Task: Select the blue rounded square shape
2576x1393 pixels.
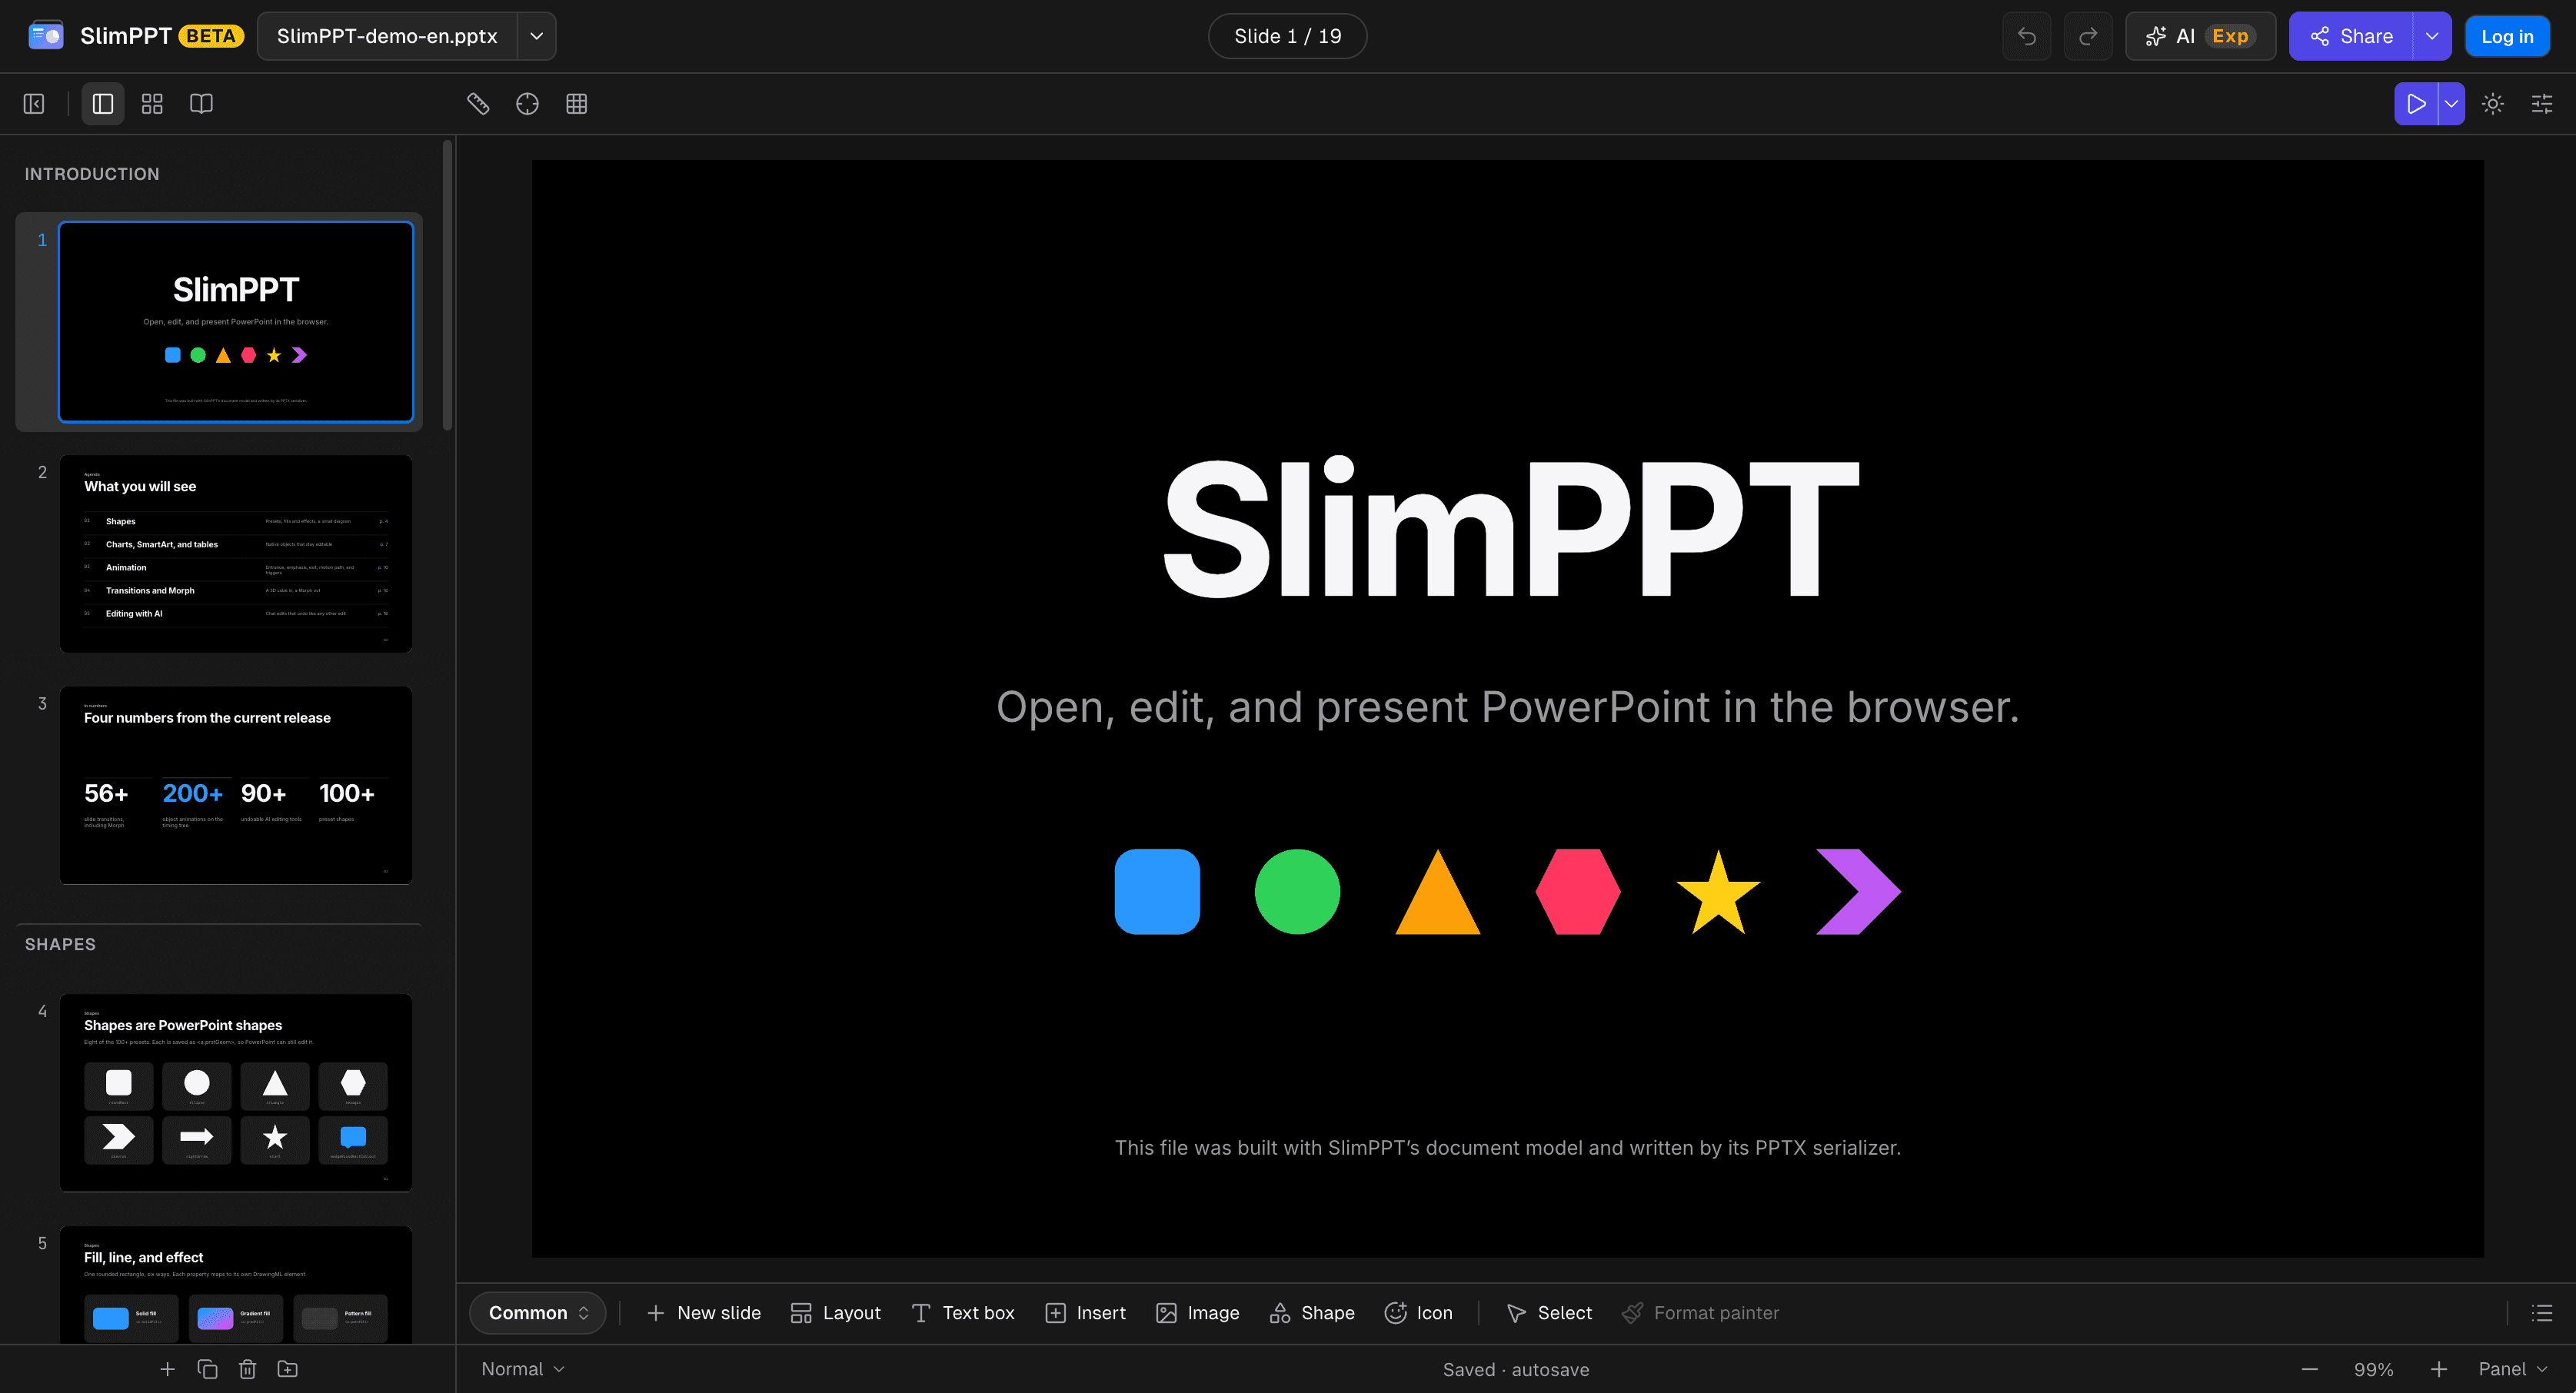Action: coord(1157,892)
